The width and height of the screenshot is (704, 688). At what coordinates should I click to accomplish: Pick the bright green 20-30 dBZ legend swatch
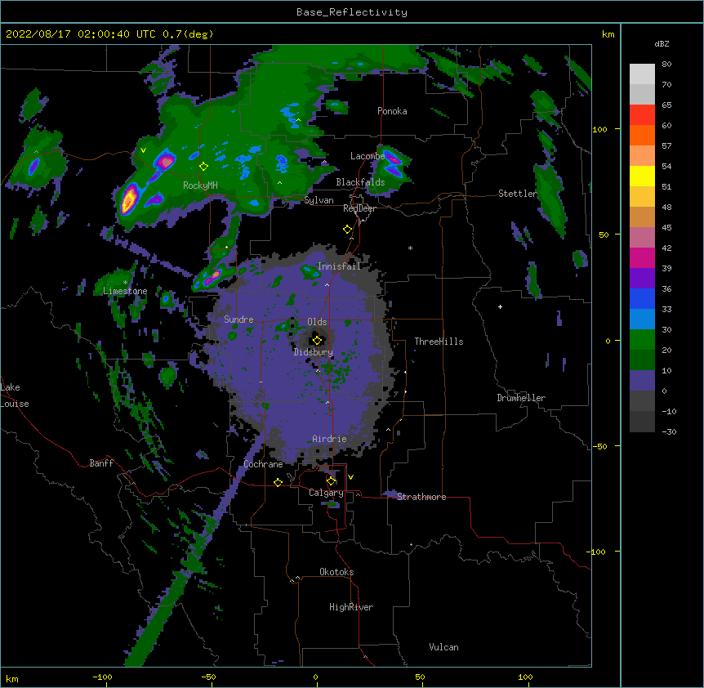tap(642, 340)
